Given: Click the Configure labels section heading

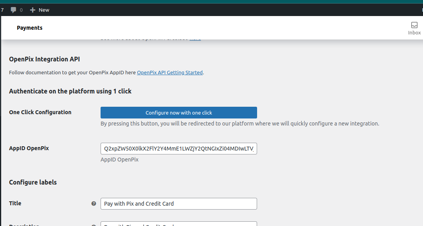Looking at the screenshot, I should pyautogui.click(x=33, y=182).
